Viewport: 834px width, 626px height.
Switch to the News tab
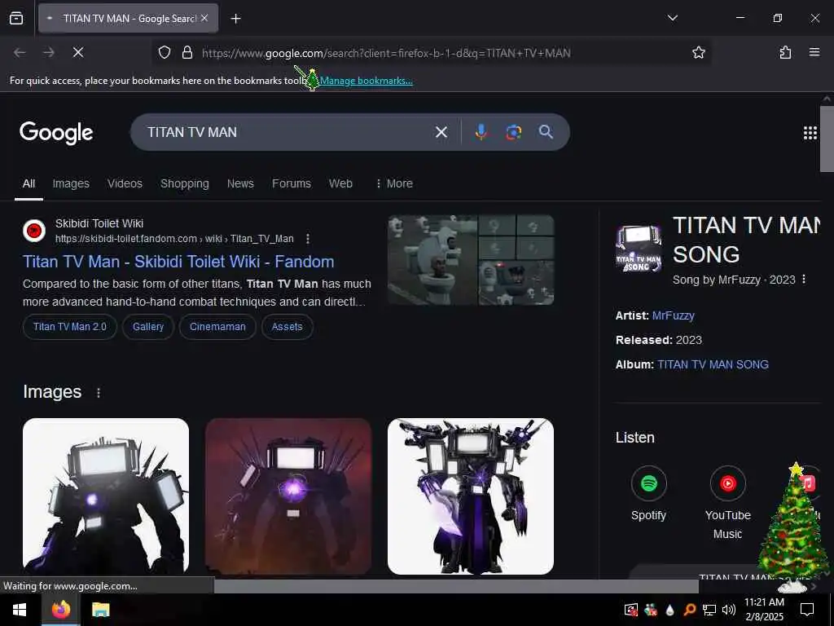[x=240, y=183]
